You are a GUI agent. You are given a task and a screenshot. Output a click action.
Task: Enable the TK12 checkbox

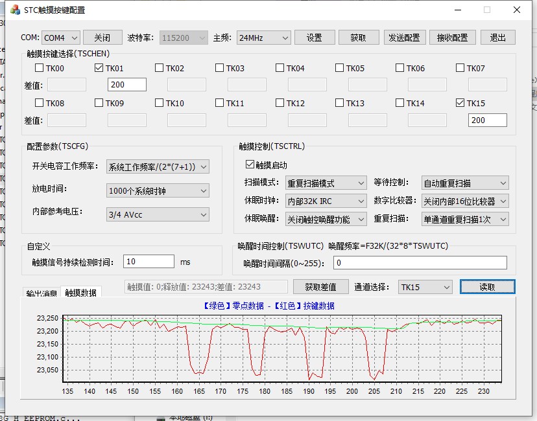[280, 102]
